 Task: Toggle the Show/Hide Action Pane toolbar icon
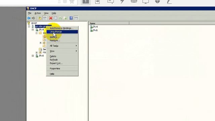(x=76, y=18)
